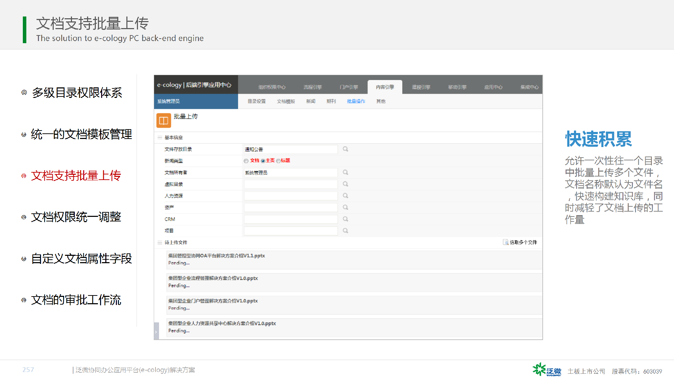Open the 新闻 submenu
Image resolution: width=674 pixels, height=379 pixels.
tap(311, 101)
